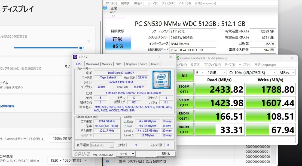The image size is (302, 166).
Task: Open the 1GiB test size dropdown
Action: coord(216,72)
